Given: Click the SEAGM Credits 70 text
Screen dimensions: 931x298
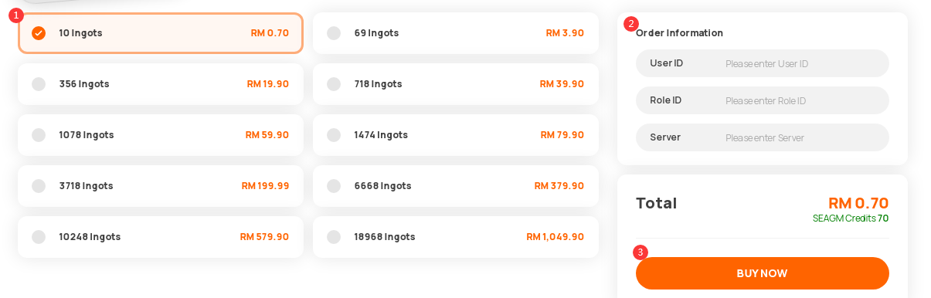Looking at the screenshot, I should (851, 218).
